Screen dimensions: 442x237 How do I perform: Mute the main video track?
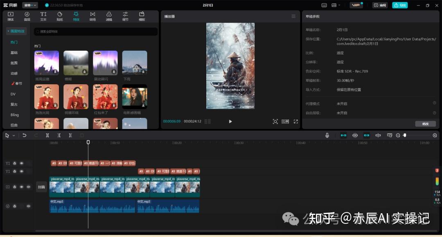(x=29, y=187)
